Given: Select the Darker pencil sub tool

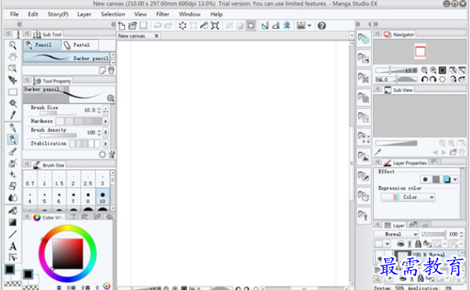Looking at the screenshot, I should (66, 58).
